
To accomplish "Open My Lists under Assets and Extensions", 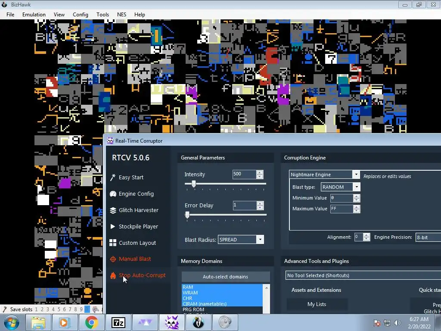I will click(317, 304).
